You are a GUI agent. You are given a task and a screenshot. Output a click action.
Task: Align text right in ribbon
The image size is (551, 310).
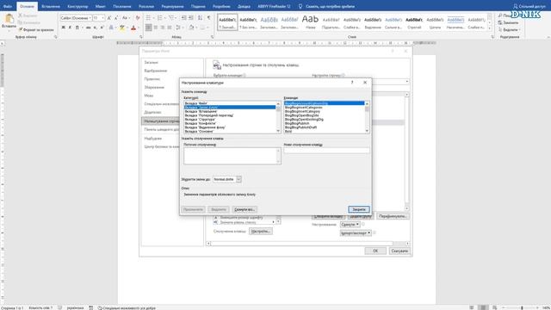tap(163, 28)
